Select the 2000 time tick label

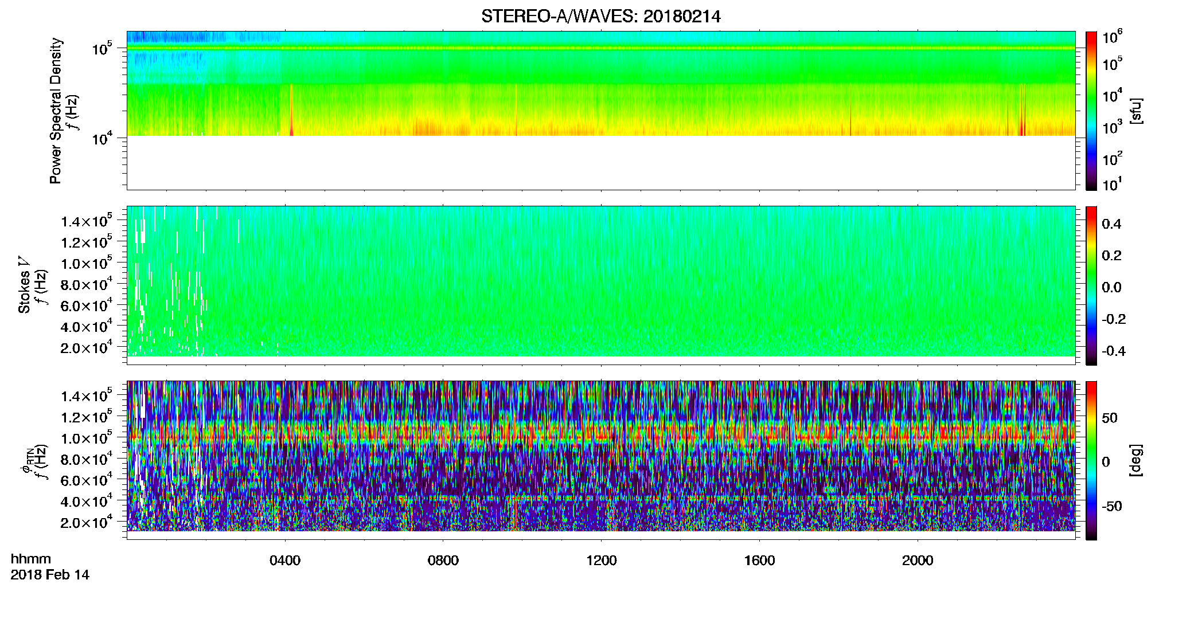coord(918,561)
